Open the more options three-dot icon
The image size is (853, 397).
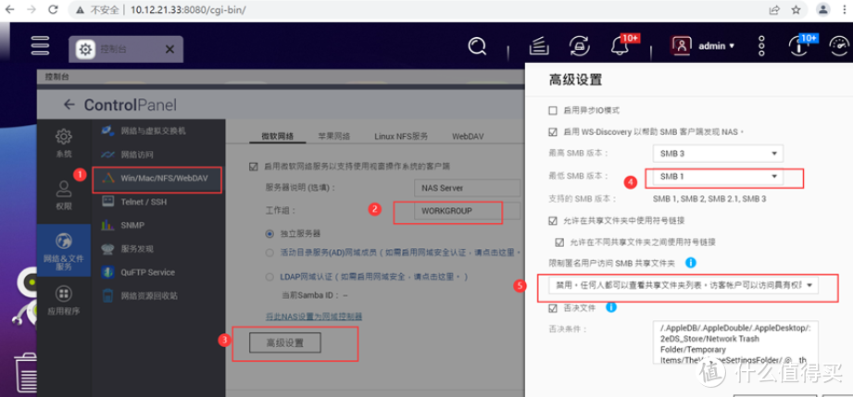pyautogui.click(x=761, y=46)
